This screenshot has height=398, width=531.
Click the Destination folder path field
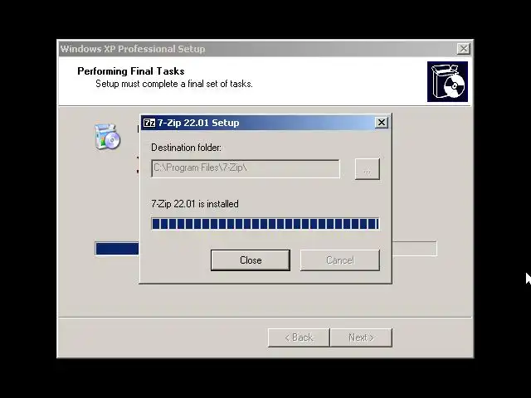(246, 168)
